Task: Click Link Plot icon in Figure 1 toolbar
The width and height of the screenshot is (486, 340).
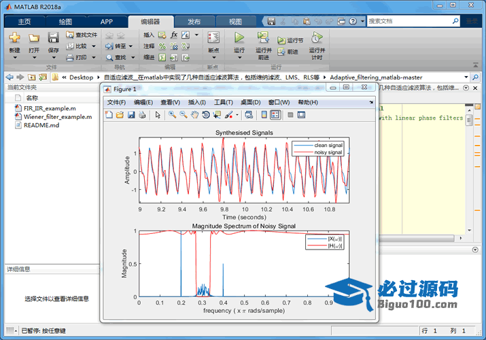Action: [249, 115]
